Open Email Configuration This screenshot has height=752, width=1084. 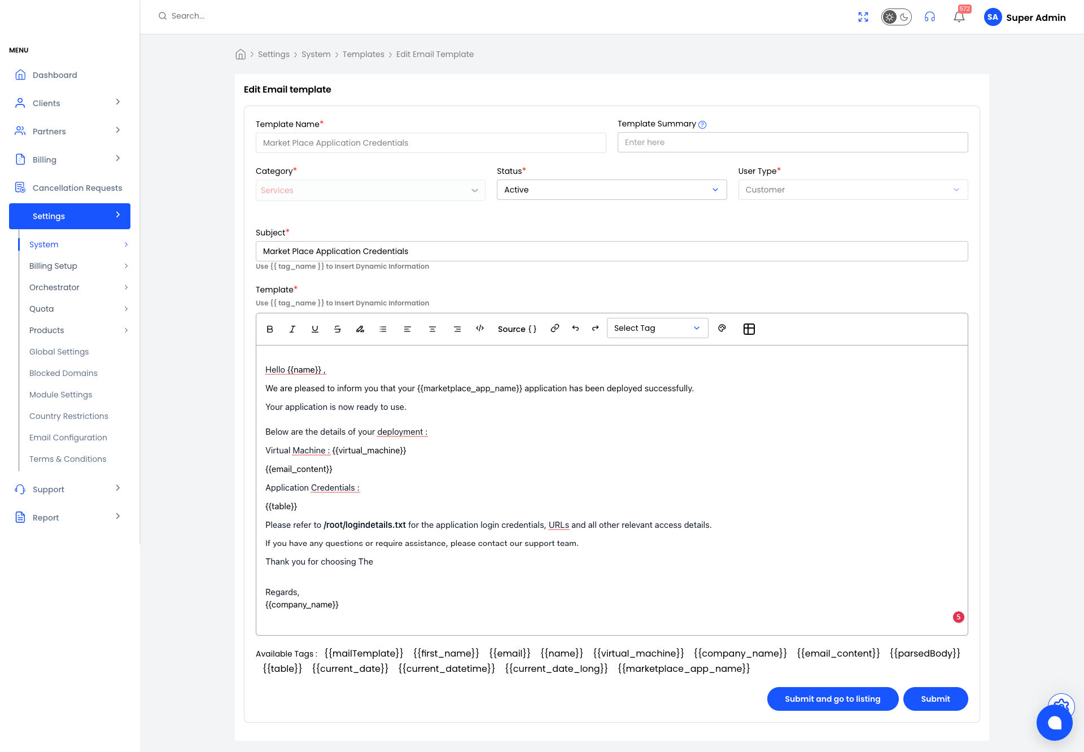pyautogui.click(x=68, y=438)
